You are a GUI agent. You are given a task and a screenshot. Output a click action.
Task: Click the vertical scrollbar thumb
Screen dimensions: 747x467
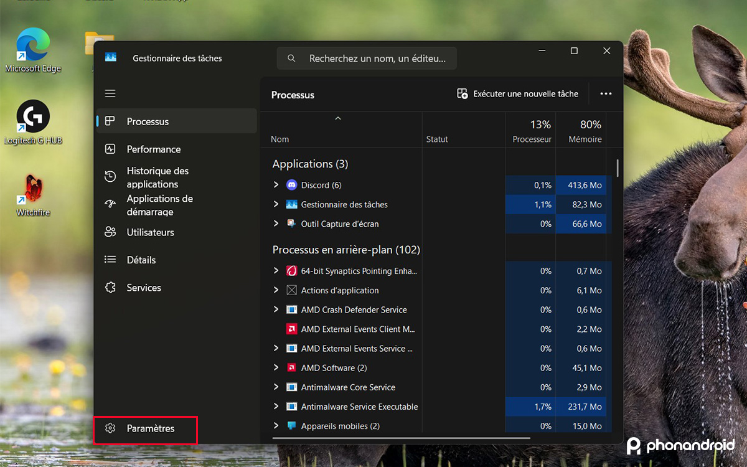[618, 168]
